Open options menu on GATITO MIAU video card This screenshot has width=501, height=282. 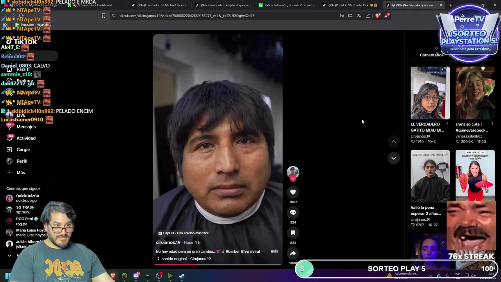click(447, 124)
